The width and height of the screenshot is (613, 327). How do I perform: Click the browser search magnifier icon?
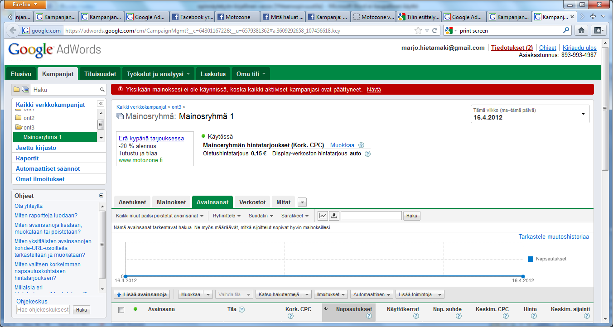tap(566, 31)
